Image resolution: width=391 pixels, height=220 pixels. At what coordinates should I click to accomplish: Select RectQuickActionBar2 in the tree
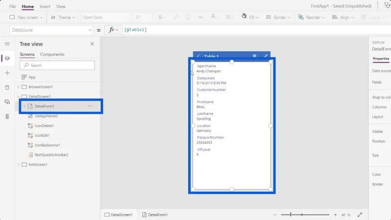pos(51,155)
